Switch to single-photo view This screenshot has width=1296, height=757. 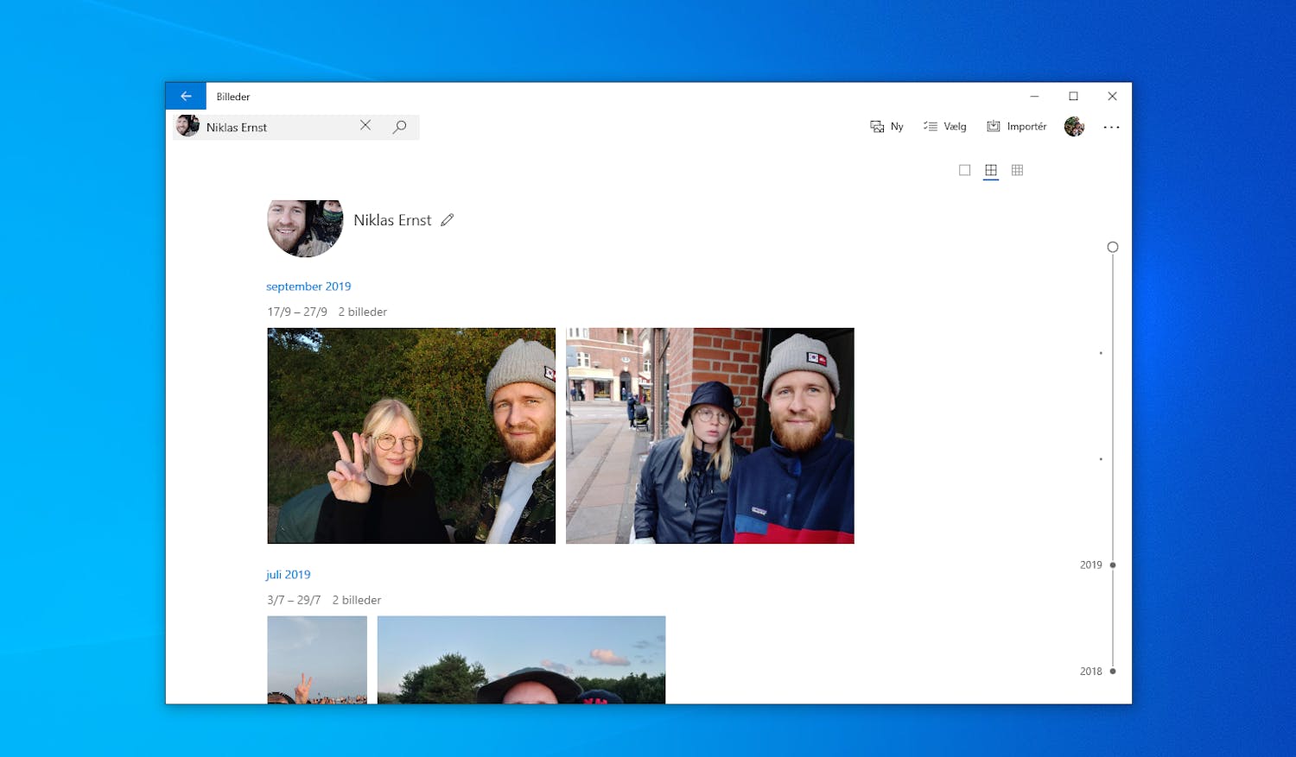coord(964,170)
